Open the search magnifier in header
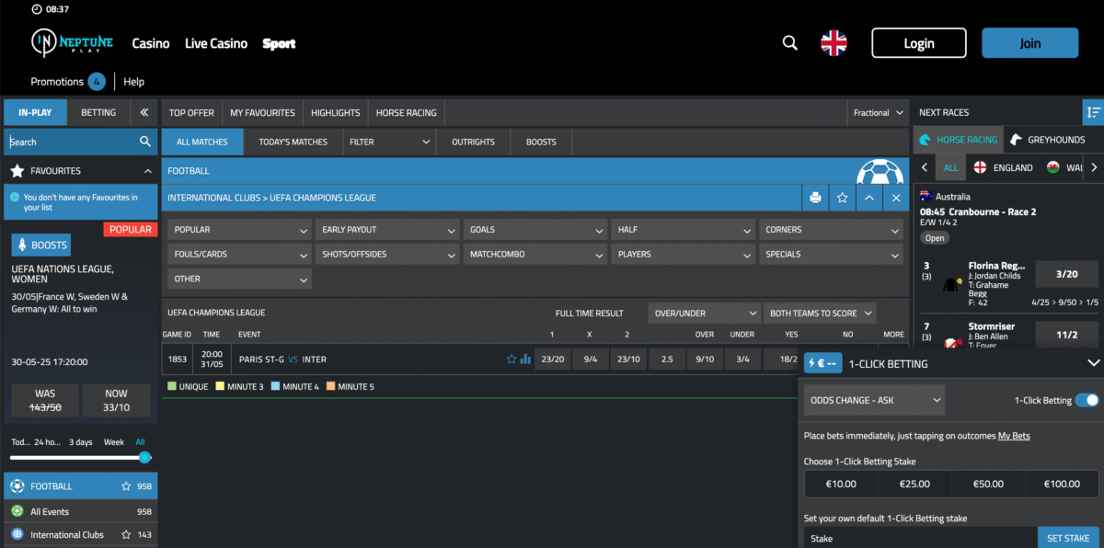 pyautogui.click(x=789, y=43)
